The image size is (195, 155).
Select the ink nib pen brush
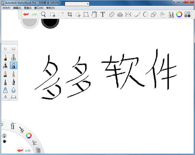pyautogui.click(x=13, y=82)
